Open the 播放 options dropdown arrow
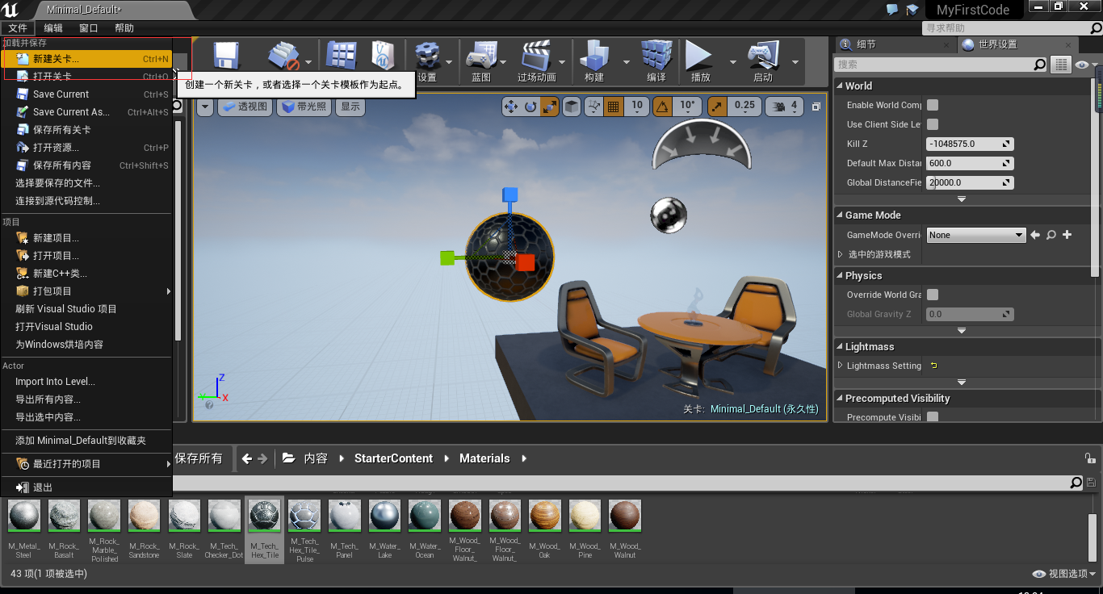The width and height of the screenshot is (1103, 594). tap(733, 62)
